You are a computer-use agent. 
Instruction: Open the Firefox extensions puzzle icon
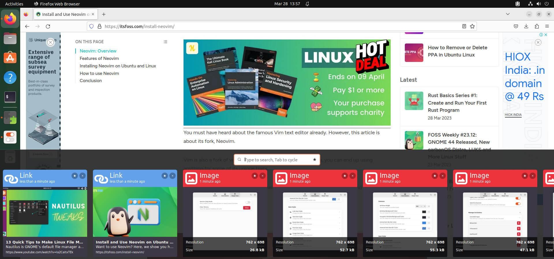[x=536, y=27]
